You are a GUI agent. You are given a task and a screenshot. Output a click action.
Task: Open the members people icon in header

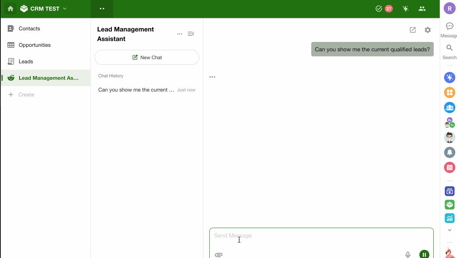coord(422,9)
